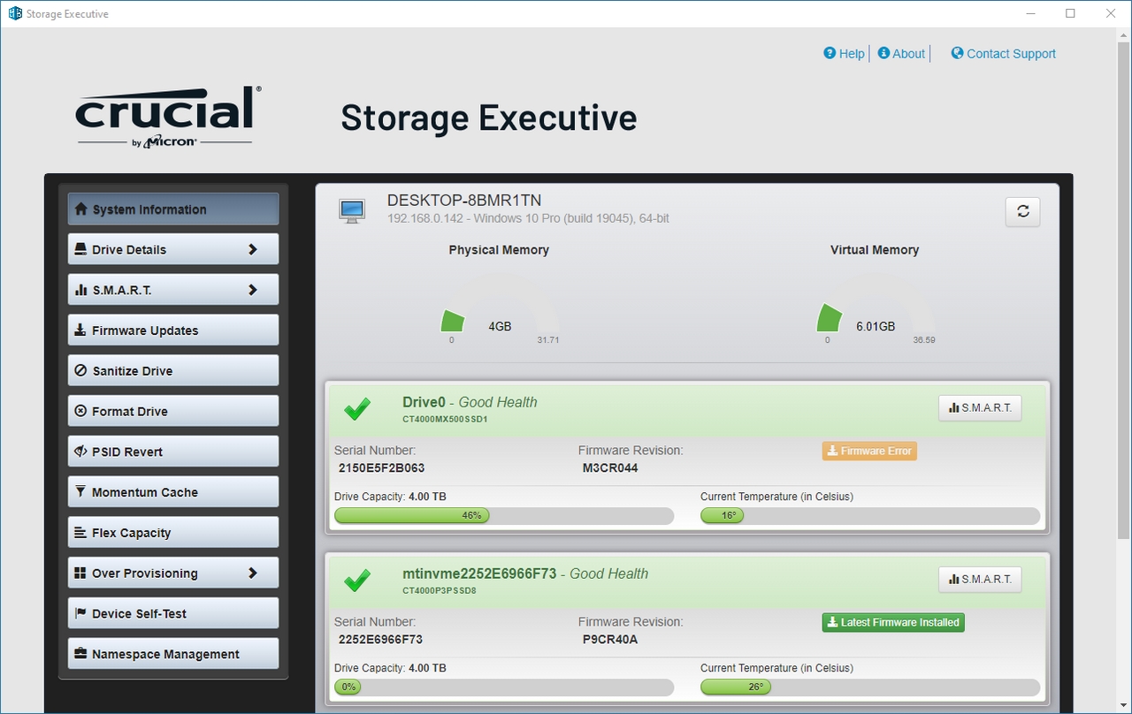Click the DESKTOP-8BMR1TN computer name
Image resolution: width=1132 pixels, height=714 pixels.
click(464, 201)
